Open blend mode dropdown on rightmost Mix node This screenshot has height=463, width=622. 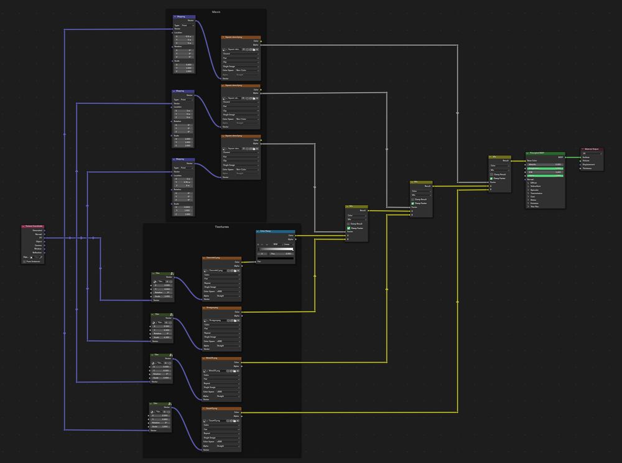point(499,171)
